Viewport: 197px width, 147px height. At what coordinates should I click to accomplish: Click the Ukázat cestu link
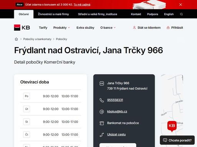(116, 134)
